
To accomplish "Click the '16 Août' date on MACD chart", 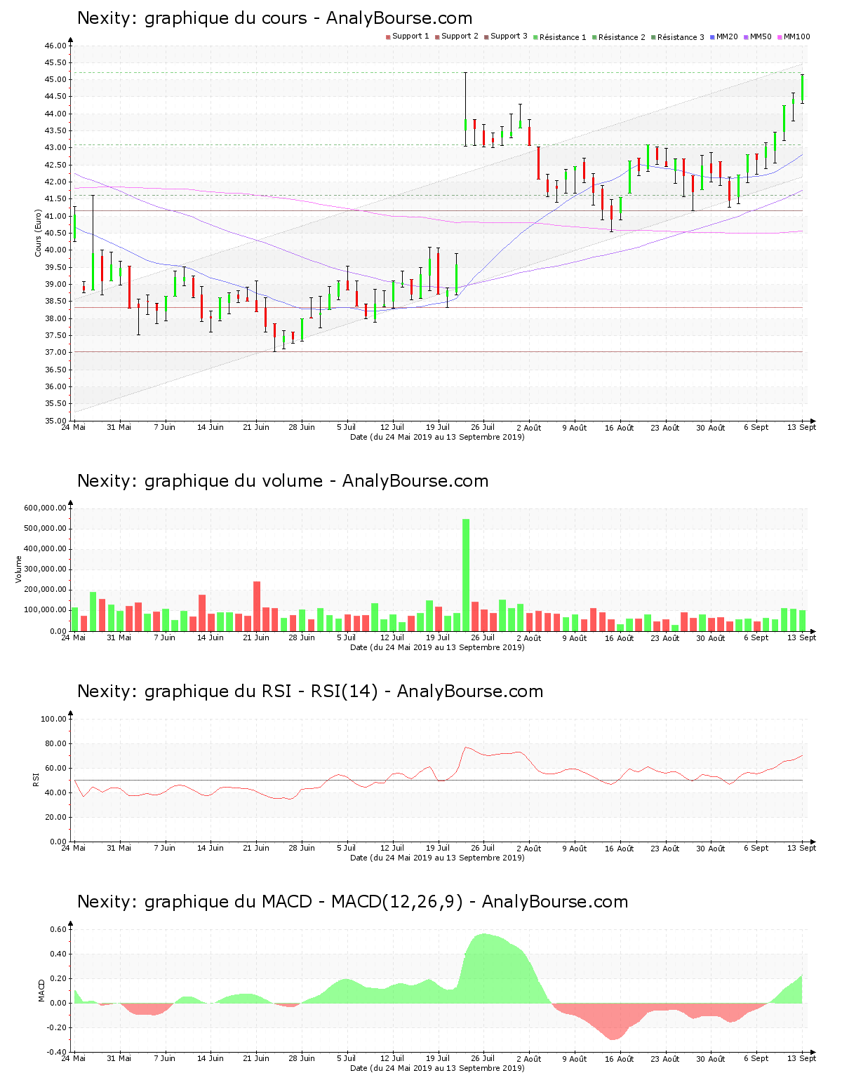I will (x=620, y=1059).
